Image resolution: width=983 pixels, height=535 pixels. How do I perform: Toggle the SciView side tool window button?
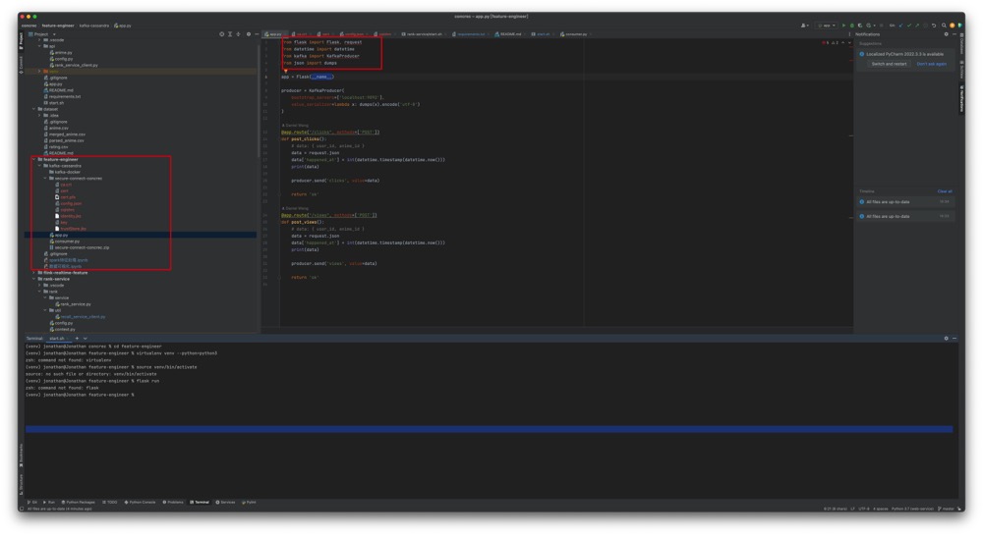pyautogui.click(x=961, y=70)
